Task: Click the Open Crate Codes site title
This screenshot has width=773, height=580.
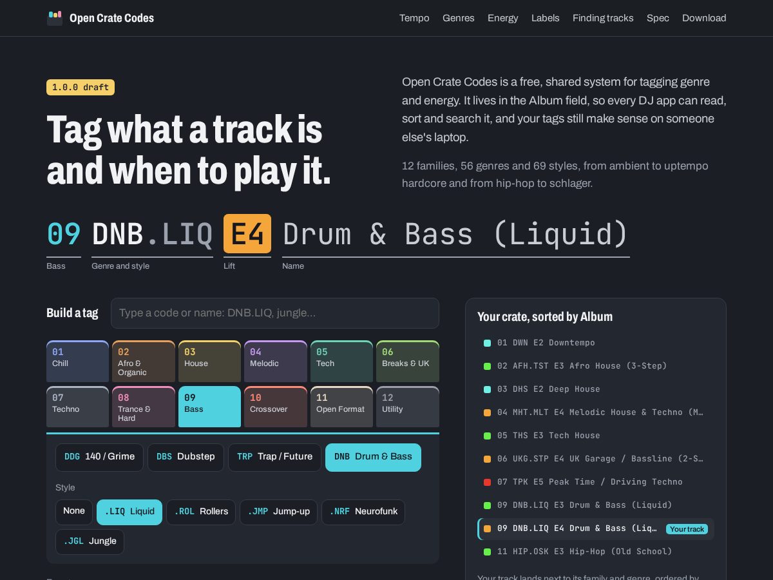Action: pyautogui.click(x=111, y=18)
